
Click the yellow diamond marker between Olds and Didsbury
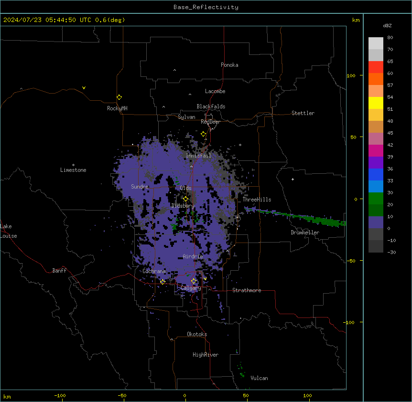pyautogui.click(x=185, y=199)
